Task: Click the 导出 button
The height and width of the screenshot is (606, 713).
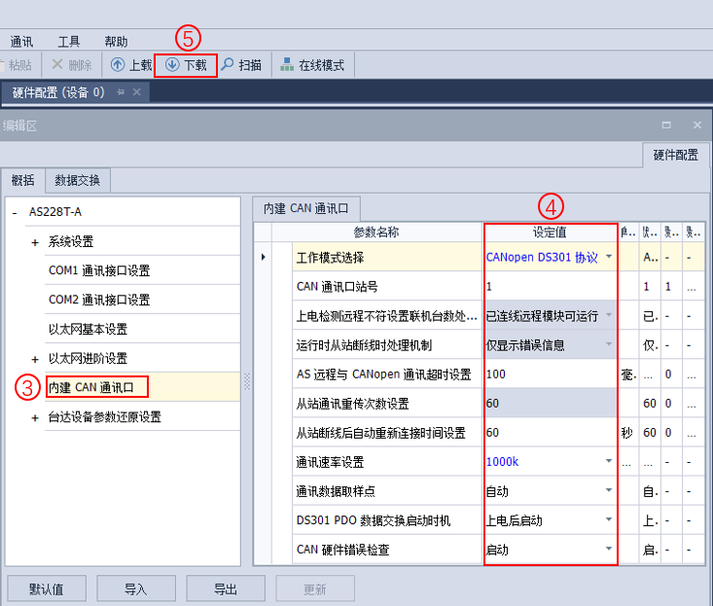Action: (226, 589)
